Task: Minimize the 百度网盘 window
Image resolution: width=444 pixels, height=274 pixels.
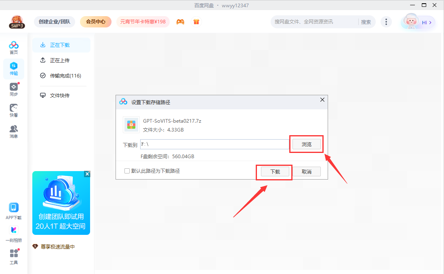Action: click(x=412, y=5)
